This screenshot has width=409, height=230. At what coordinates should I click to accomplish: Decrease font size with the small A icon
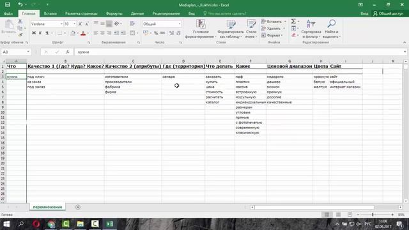(x=87, y=24)
